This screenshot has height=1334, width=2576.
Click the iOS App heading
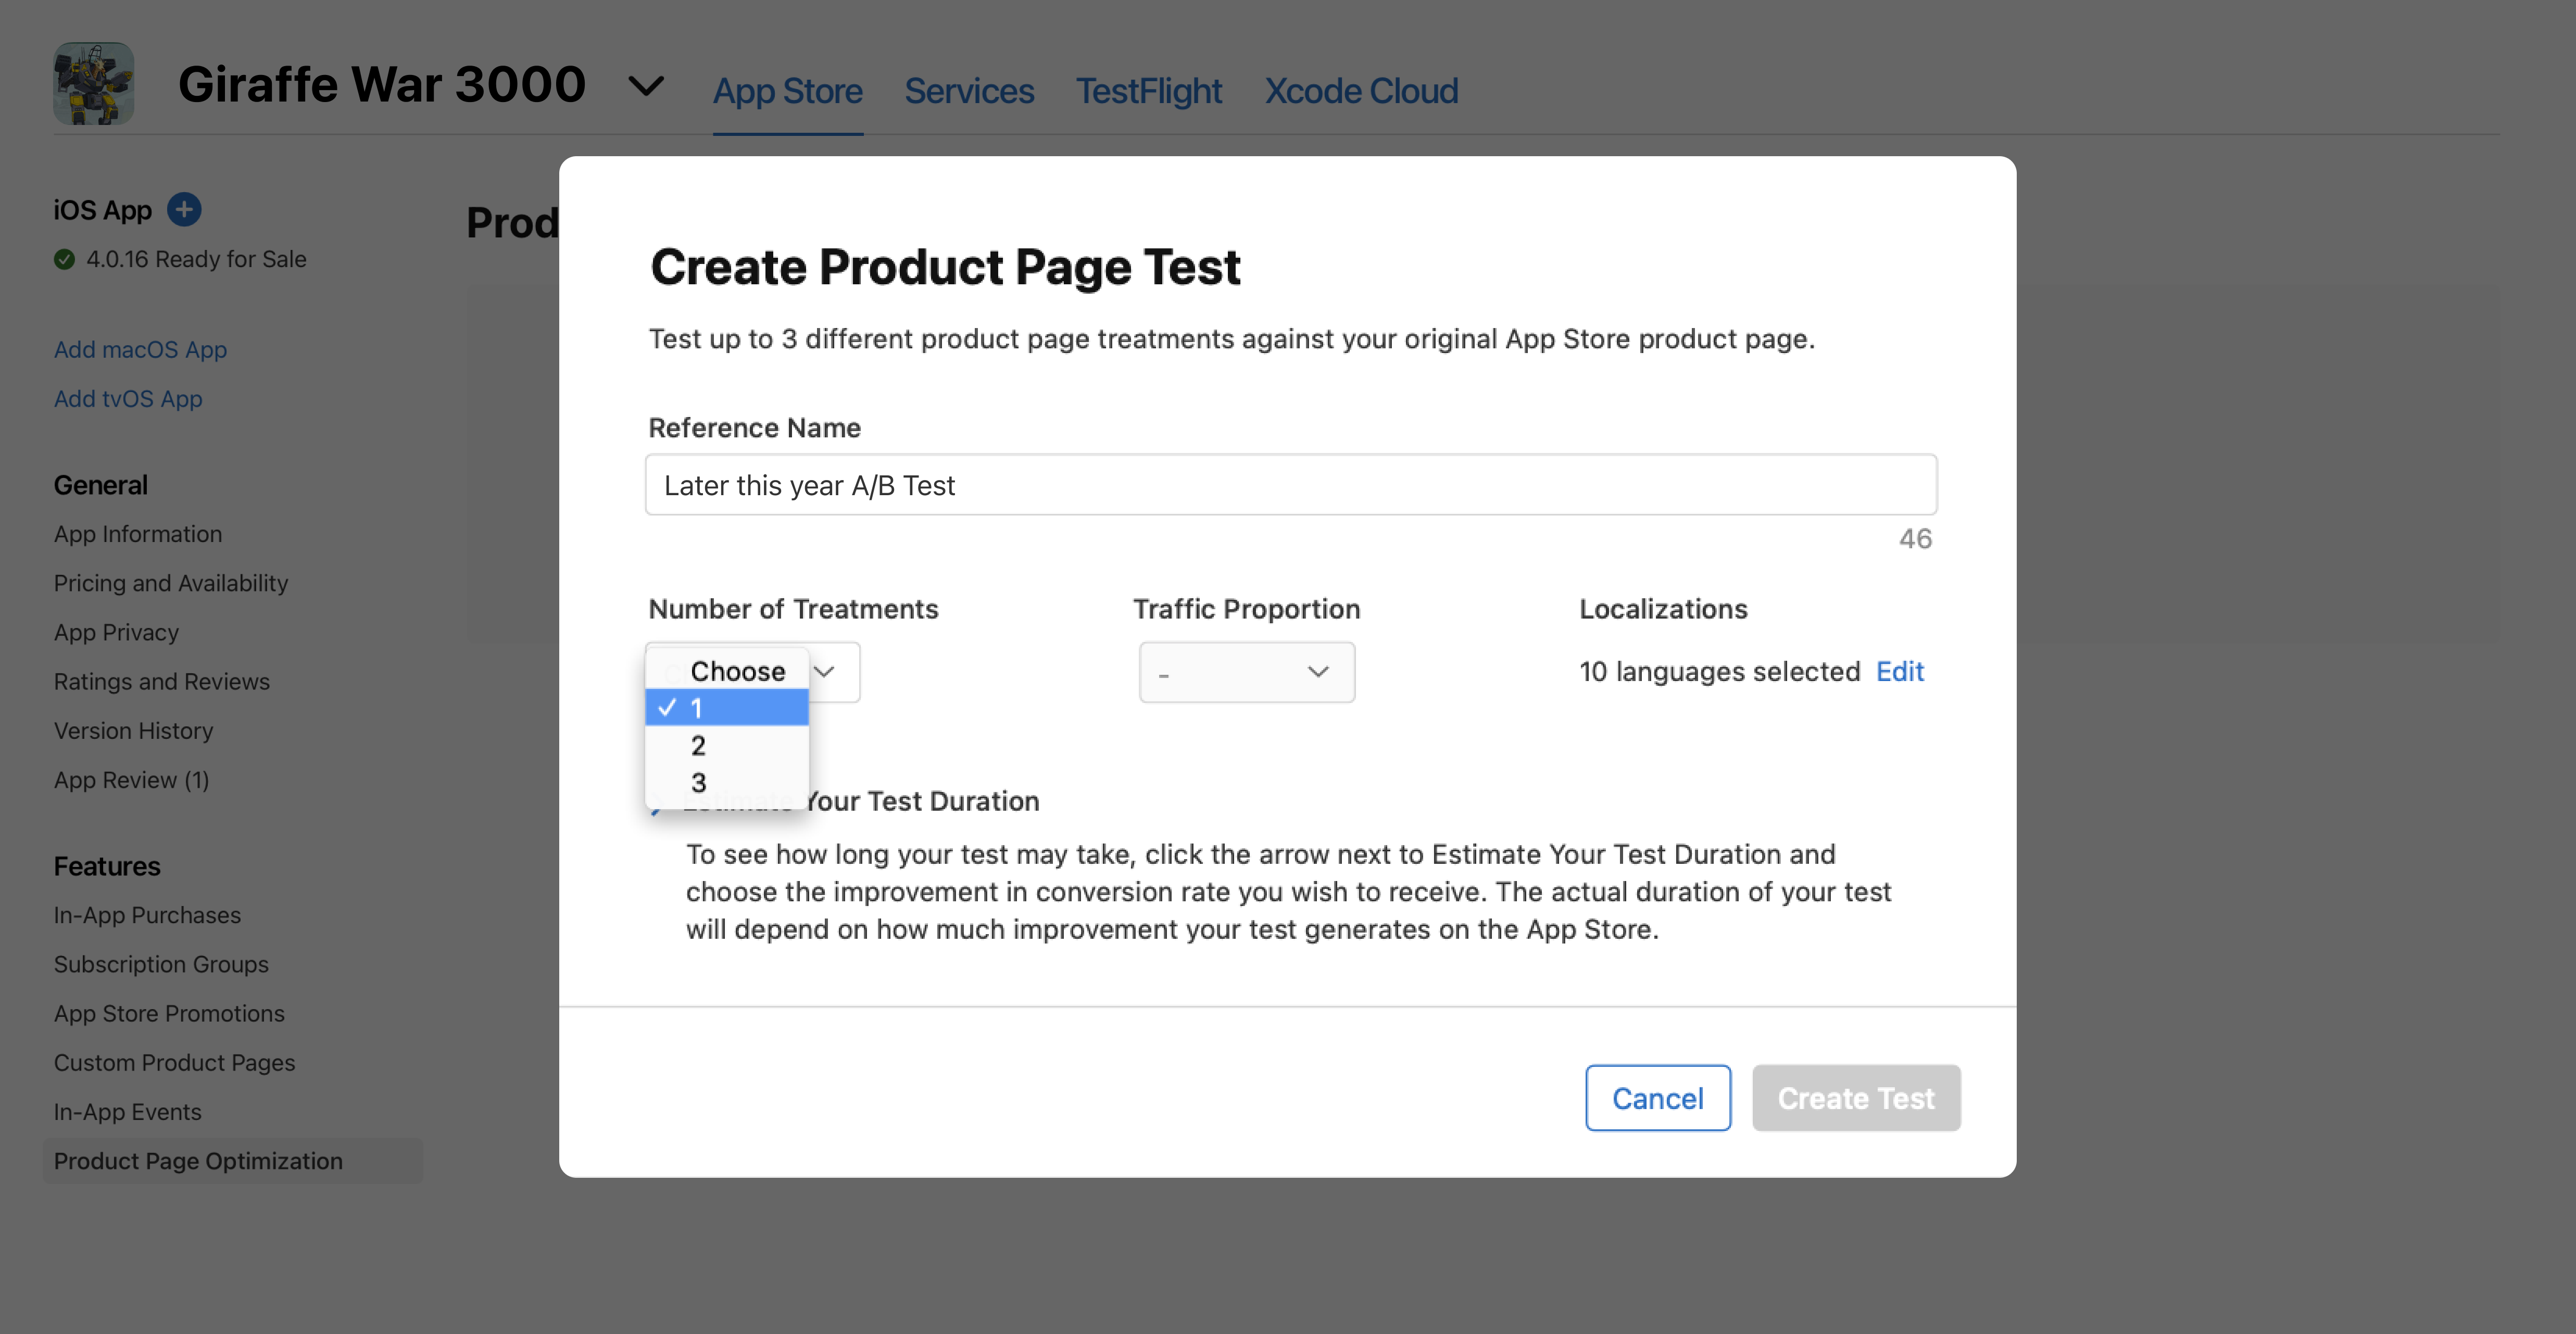(x=103, y=210)
